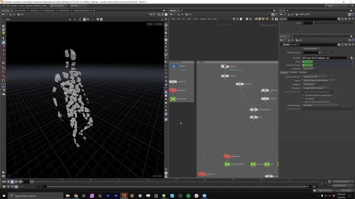Jump to first frame of timeline
355x199 pixels.
click(x=4, y=182)
